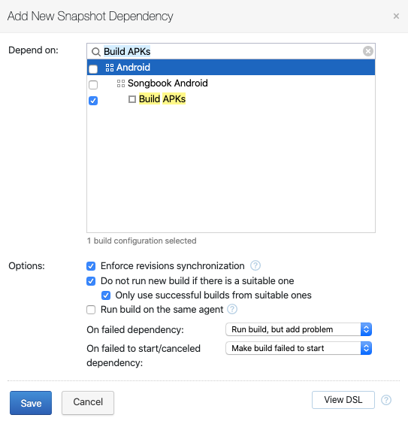The height and width of the screenshot is (424, 408).
Task: Open the On failed dependency dropdown
Action: click(x=298, y=329)
